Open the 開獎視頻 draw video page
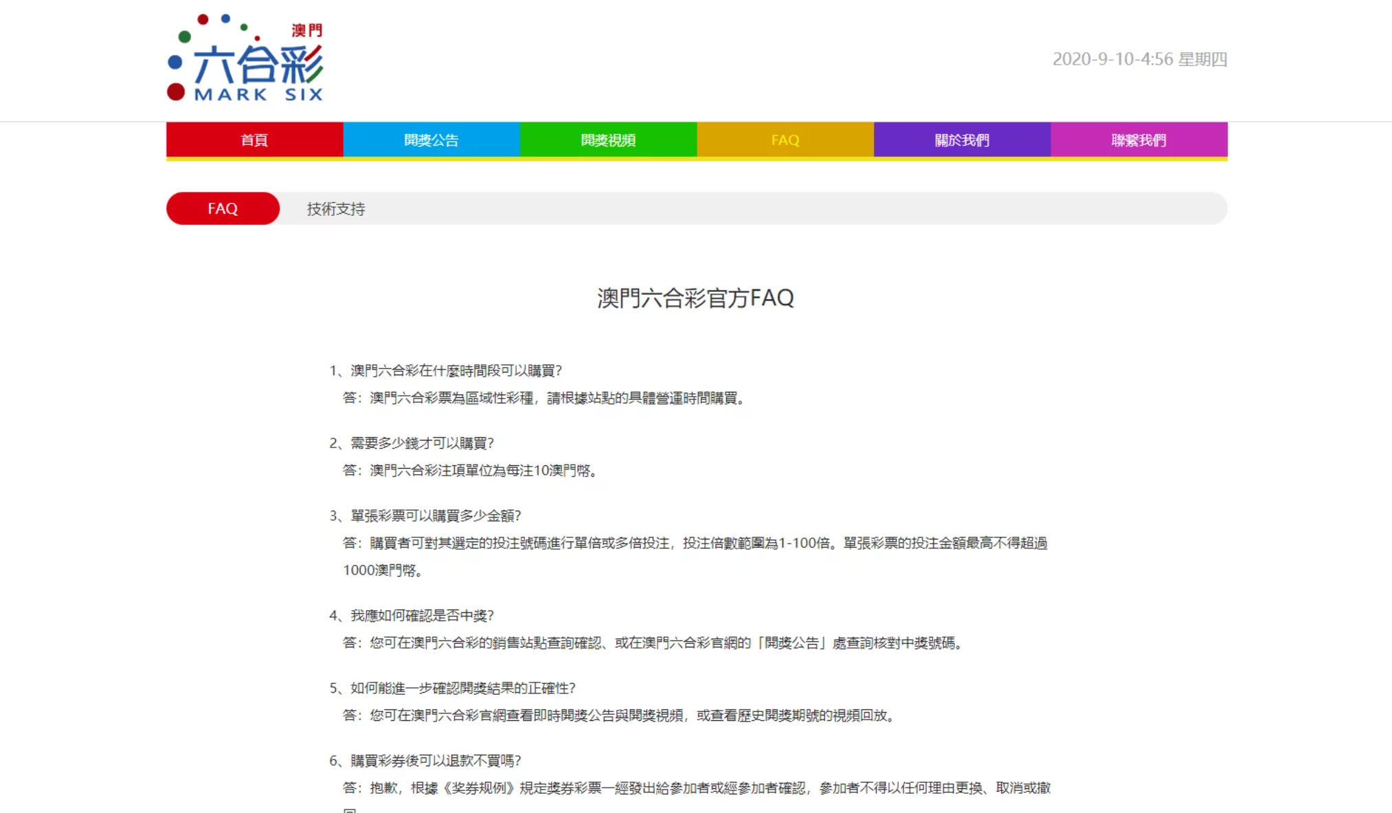The width and height of the screenshot is (1392, 813). point(608,140)
